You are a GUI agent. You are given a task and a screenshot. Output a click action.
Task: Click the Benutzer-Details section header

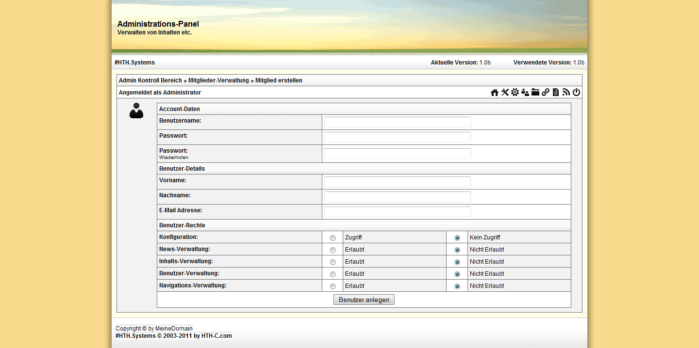coord(182,169)
